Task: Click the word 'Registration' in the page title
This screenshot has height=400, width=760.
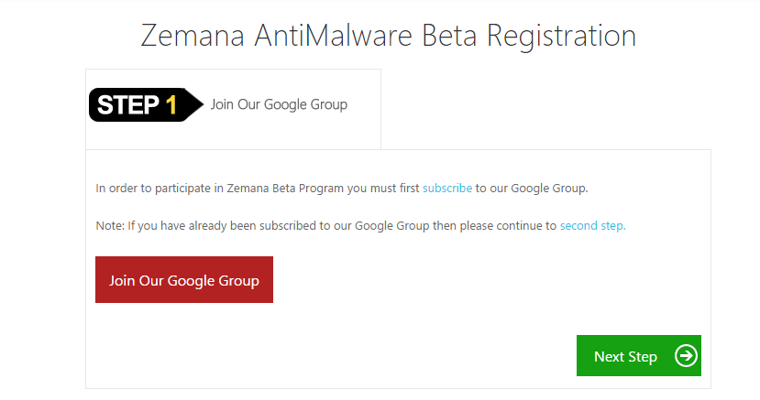Action: pyautogui.click(x=561, y=36)
